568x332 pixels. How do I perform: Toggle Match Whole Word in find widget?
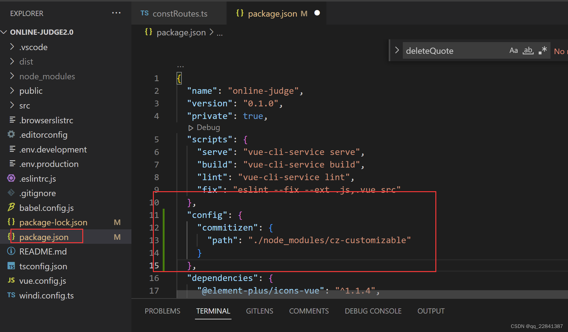coord(528,51)
